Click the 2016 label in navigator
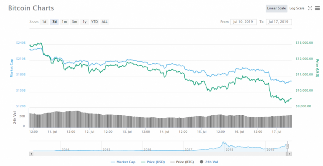Screen dimensions: 323x166 click(x=147, y=149)
